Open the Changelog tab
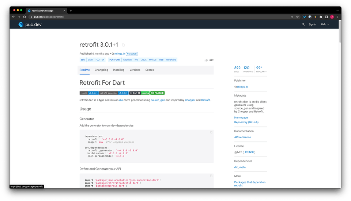This screenshot has width=351, height=201. [101, 70]
